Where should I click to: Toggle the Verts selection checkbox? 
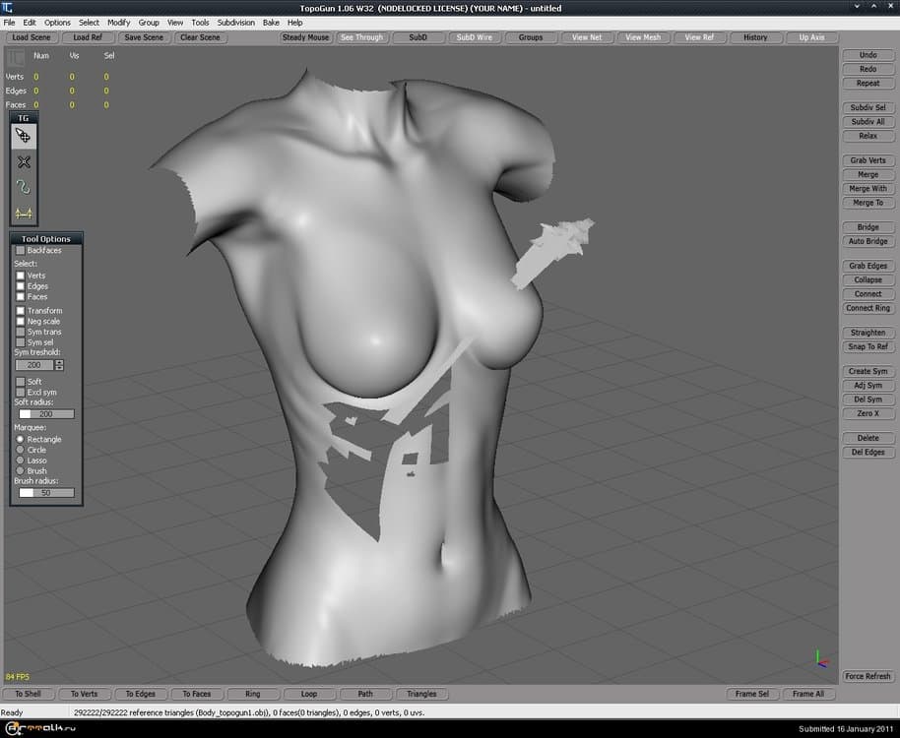point(21,276)
